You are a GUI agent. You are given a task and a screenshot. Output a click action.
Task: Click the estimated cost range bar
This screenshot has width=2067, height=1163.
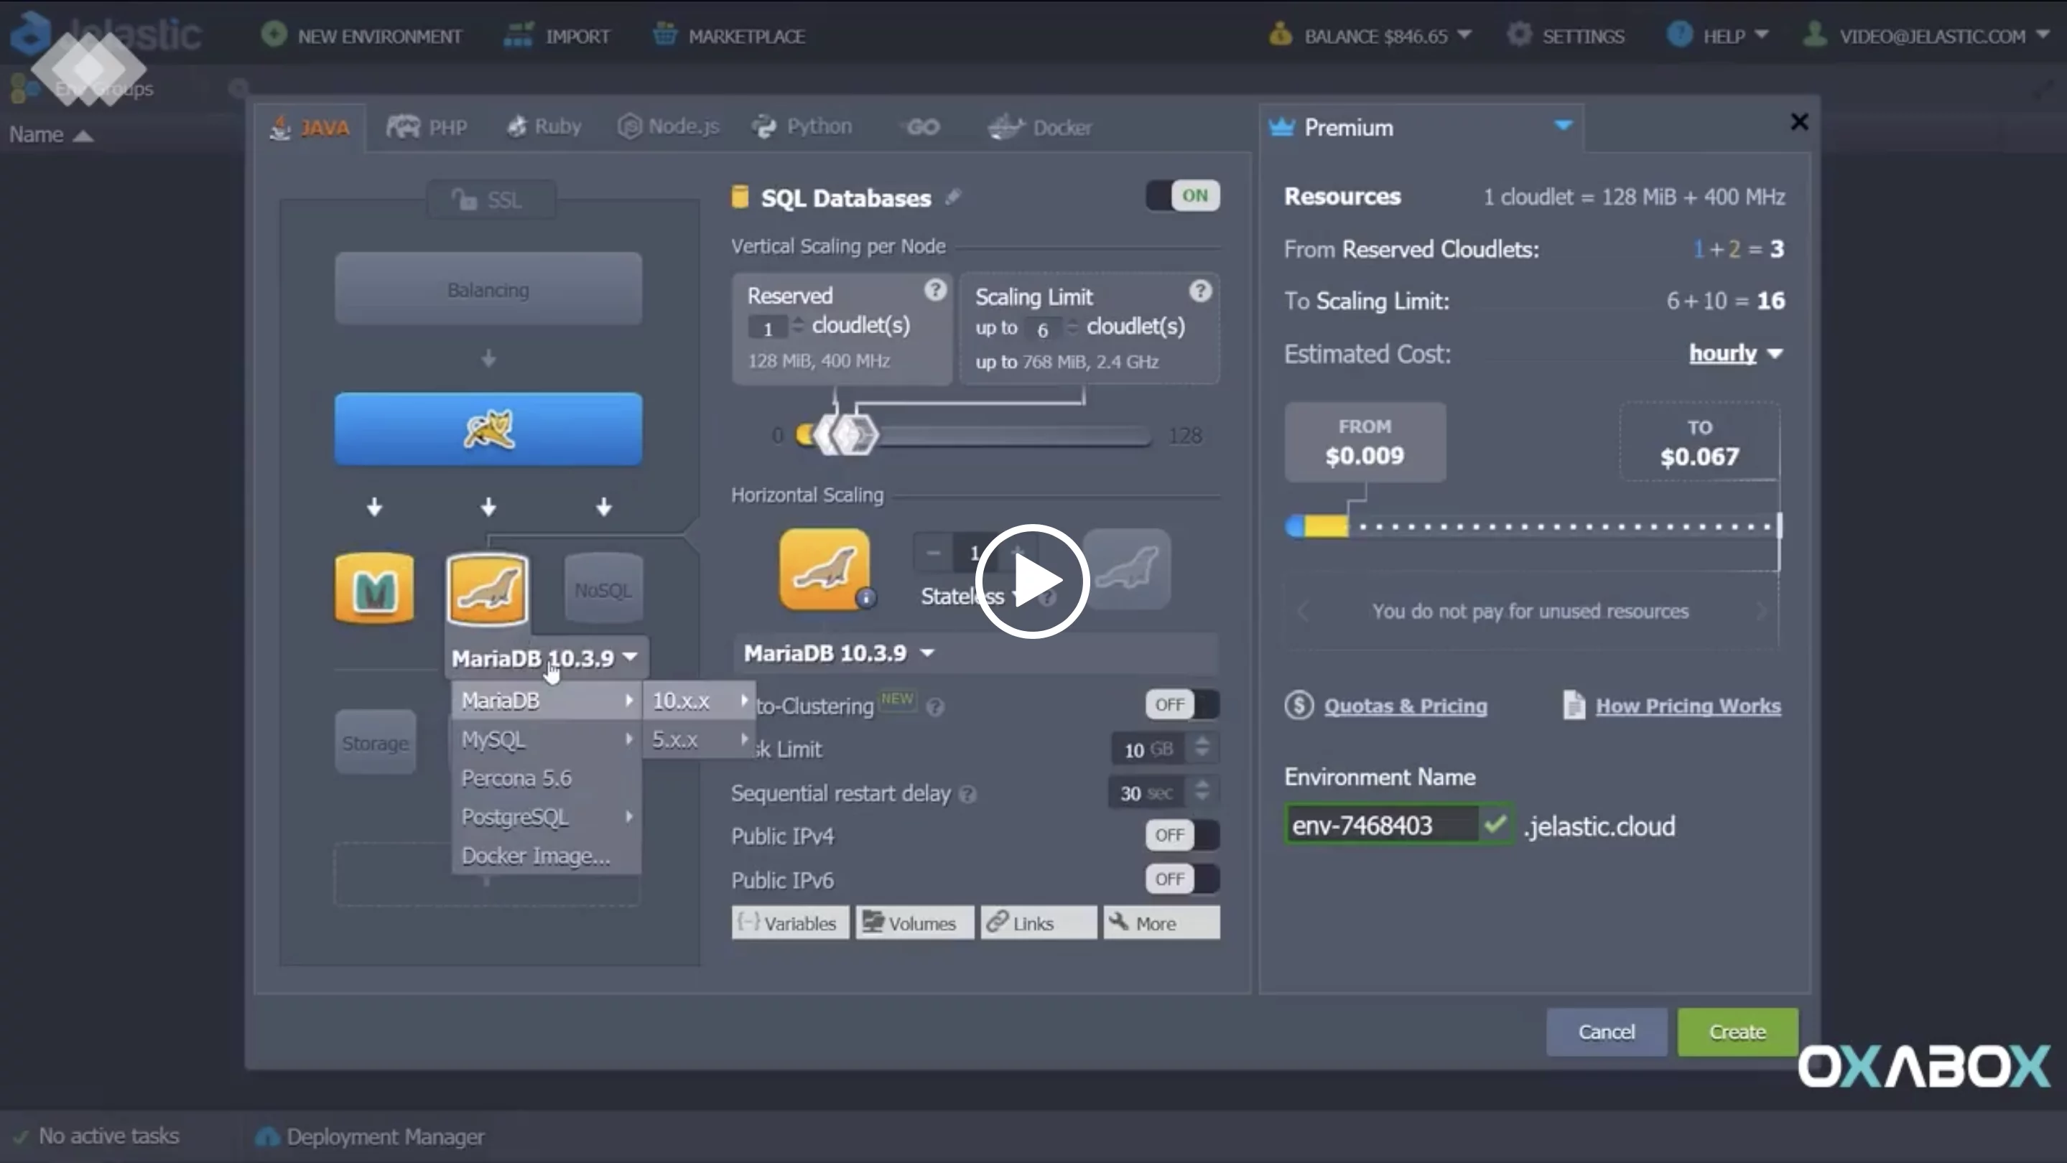click(1533, 527)
